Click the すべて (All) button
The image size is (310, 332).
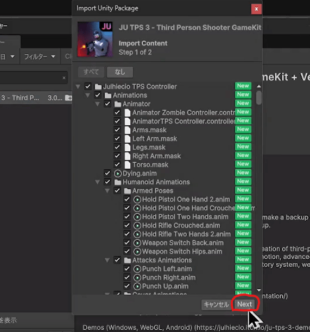(91, 72)
